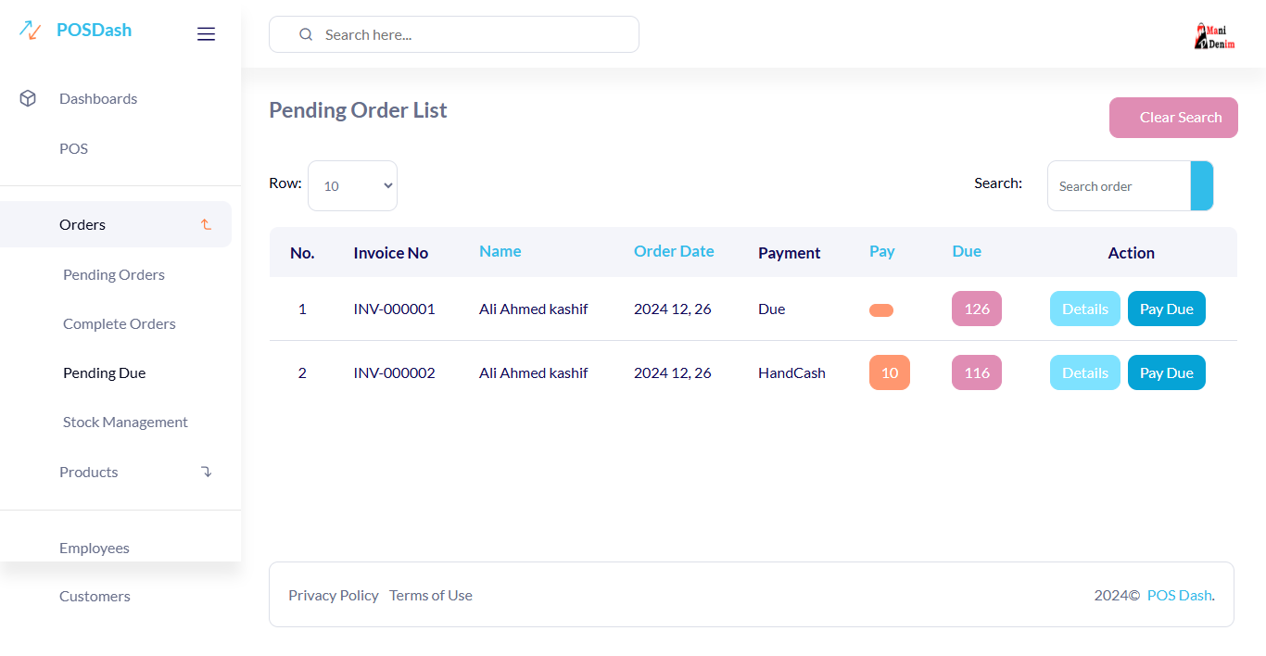Viewport: 1266px width, 656px height.
Task: Open Customers in the sidebar
Action: coord(95,596)
